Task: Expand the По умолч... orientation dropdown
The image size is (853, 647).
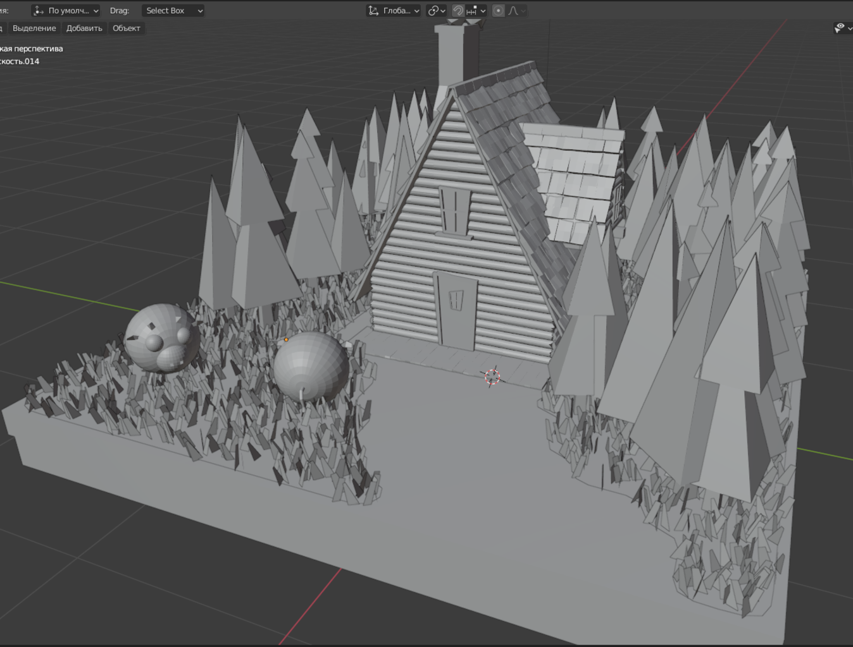Action: pos(66,11)
